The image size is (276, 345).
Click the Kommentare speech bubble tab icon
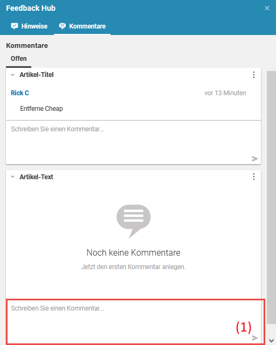pyautogui.click(x=63, y=26)
